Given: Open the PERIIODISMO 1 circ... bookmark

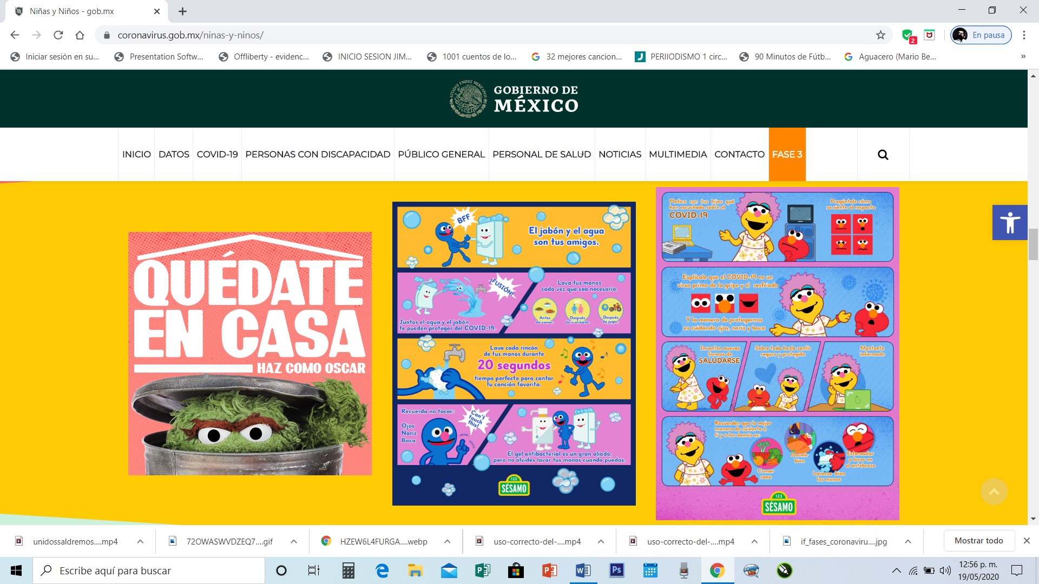Looking at the screenshot, I should coord(681,56).
